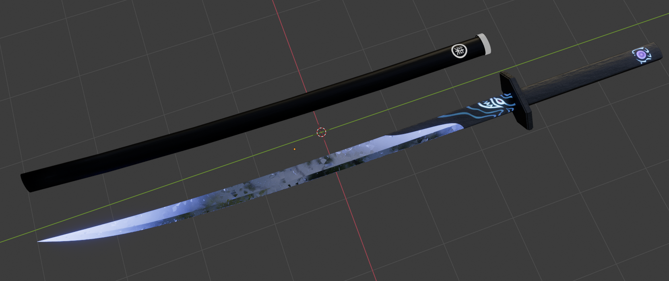669x281 pixels.
Task: Click the purple glowing gem on handle
Action: coord(641,54)
